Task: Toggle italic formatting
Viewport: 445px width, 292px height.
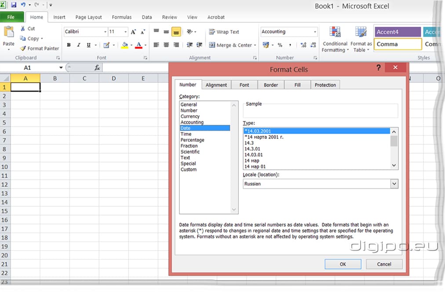Action: 79,45
